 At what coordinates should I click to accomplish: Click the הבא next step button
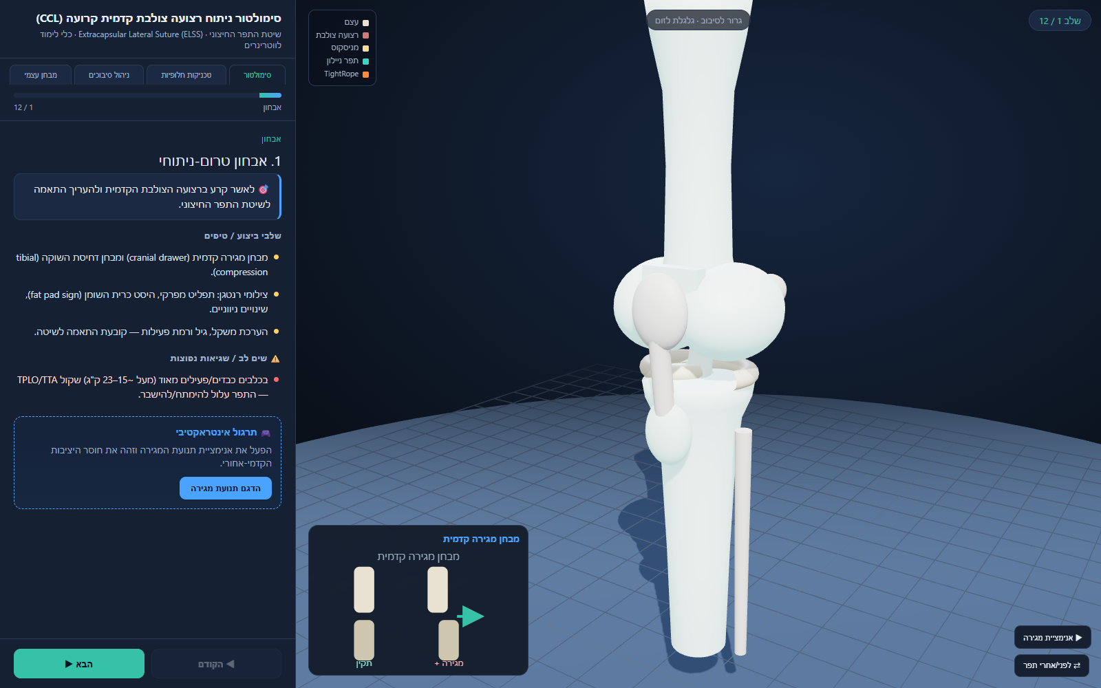click(x=79, y=664)
